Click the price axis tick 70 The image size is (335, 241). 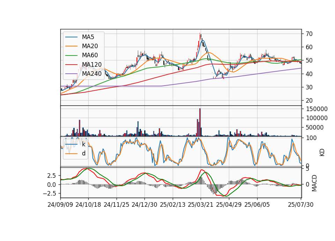coord(309,34)
